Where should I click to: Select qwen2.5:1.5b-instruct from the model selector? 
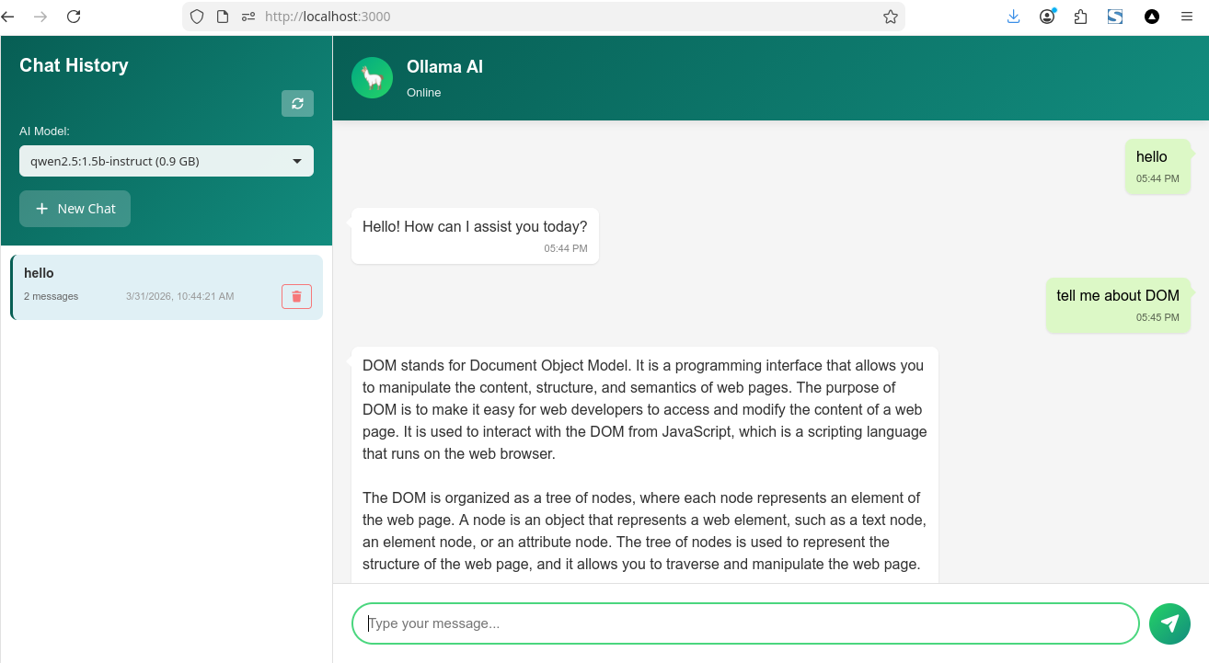166,160
